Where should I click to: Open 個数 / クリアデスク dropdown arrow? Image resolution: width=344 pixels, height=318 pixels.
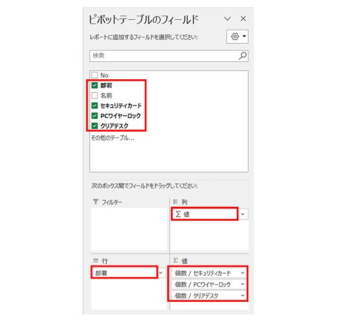click(243, 295)
